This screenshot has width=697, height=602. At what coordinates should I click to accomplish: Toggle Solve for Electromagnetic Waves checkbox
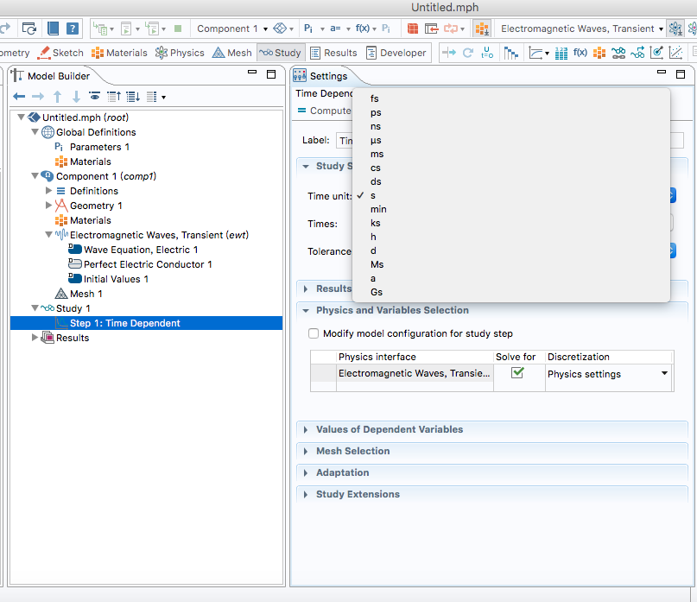tap(517, 373)
